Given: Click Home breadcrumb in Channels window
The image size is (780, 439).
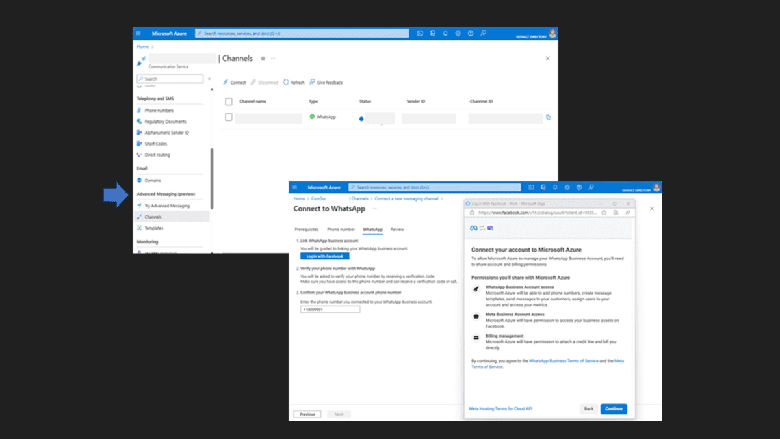Looking at the screenshot, I should click(142, 47).
